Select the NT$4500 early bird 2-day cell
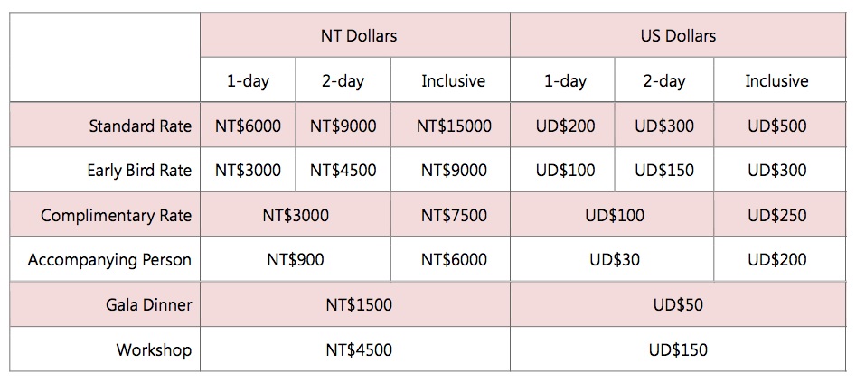 (343, 170)
